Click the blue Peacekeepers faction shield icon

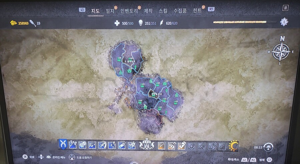click(62, 144)
